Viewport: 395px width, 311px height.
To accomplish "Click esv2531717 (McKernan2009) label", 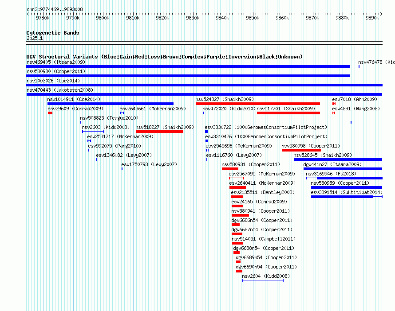I will (120, 136).
